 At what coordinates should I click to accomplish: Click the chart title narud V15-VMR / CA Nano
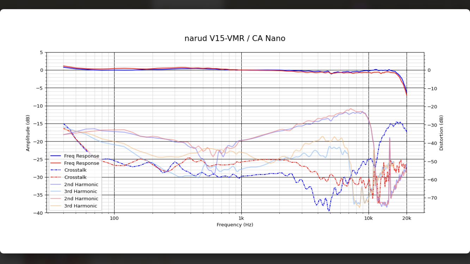(235, 38)
